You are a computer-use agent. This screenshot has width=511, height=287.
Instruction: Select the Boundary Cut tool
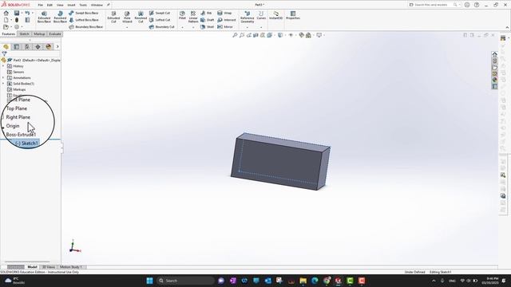[x=162, y=26]
